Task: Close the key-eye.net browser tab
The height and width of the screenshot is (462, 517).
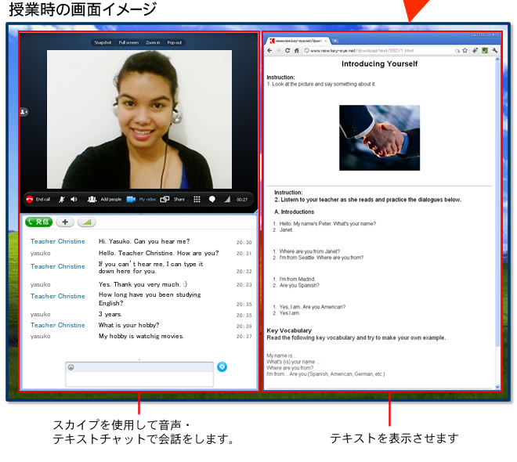Action: [x=326, y=41]
